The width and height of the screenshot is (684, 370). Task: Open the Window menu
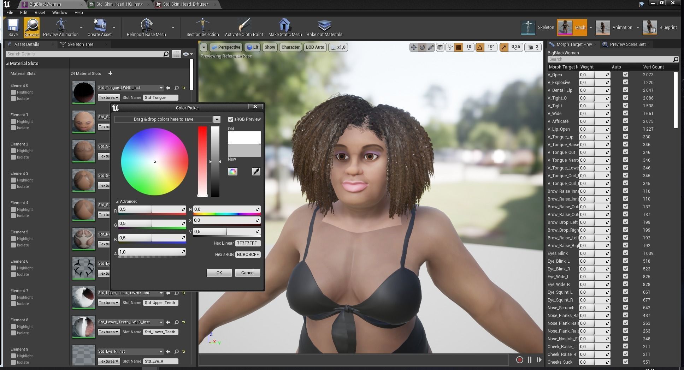click(x=60, y=12)
